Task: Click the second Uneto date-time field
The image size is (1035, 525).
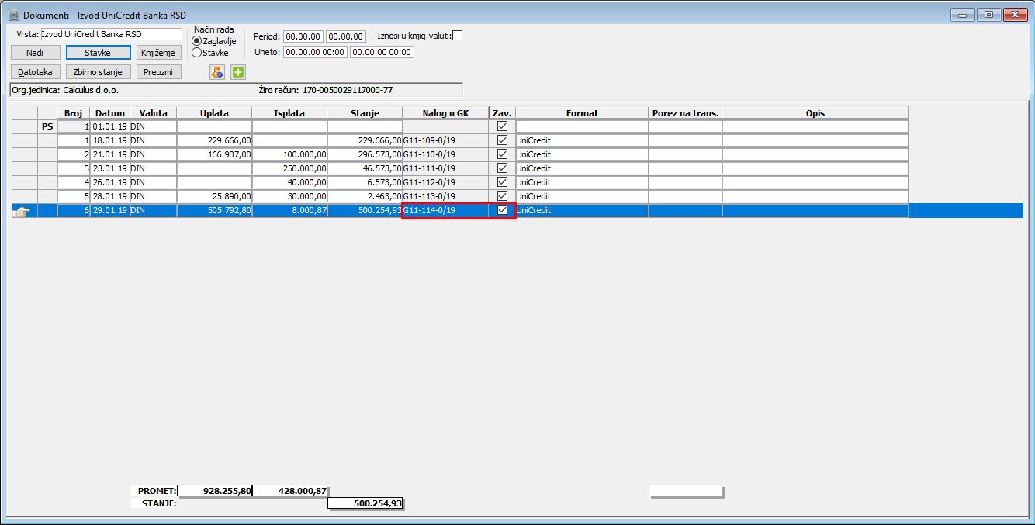Action: (x=382, y=52)
